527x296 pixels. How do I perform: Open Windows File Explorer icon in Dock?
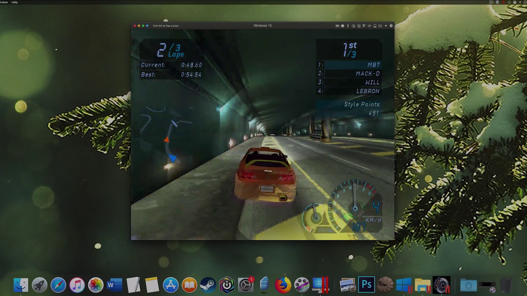click(423, 285)
